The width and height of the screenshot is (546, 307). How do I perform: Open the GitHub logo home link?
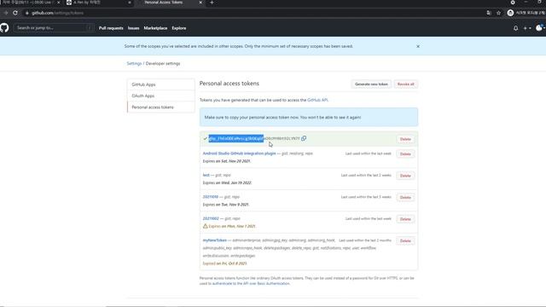pyautogui.click(x=4, y=28)
